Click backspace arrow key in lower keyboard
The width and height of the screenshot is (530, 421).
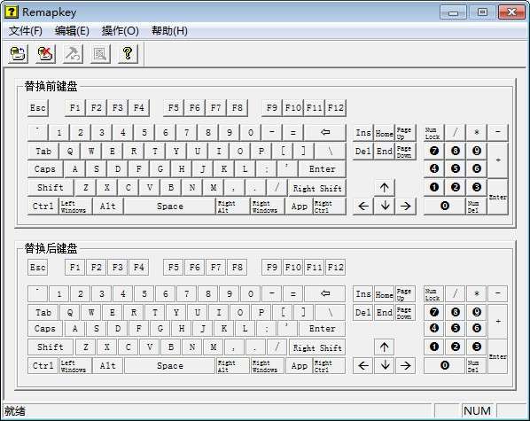(x=325, y=293)
